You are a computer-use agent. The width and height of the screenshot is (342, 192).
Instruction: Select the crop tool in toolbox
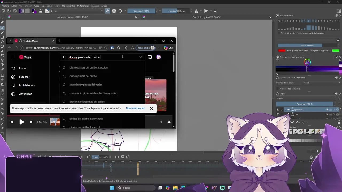[x=2, y=85]
